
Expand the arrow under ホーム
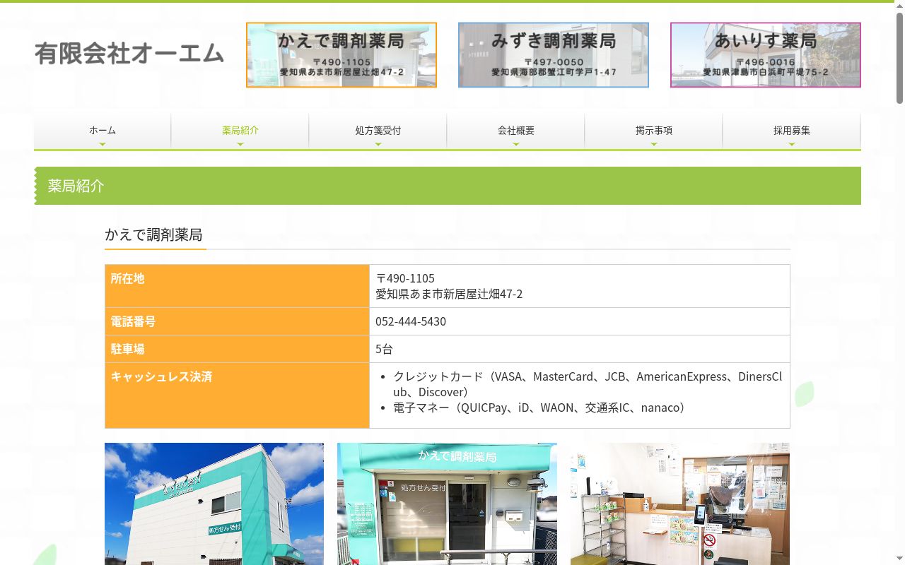103,144
